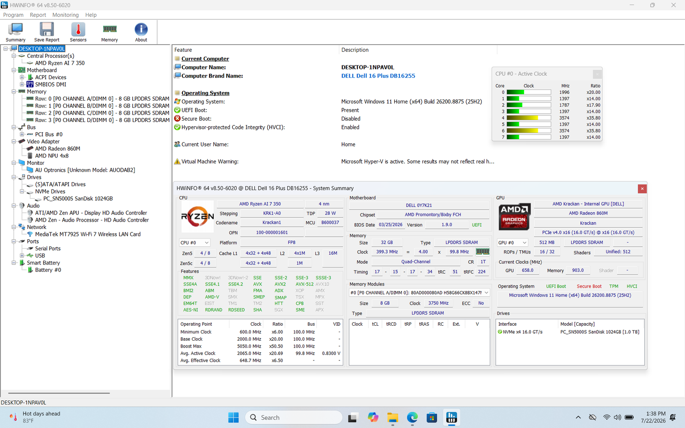The width and height of the screenshot is (685, 428).
Task: Click Core 6 clock bar
Action: pos(529,131)
